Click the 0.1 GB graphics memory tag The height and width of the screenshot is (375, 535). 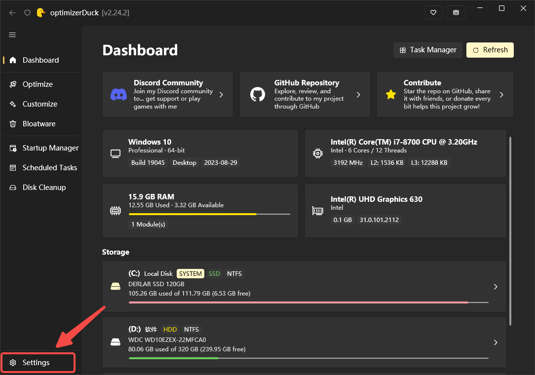[343, 220]
